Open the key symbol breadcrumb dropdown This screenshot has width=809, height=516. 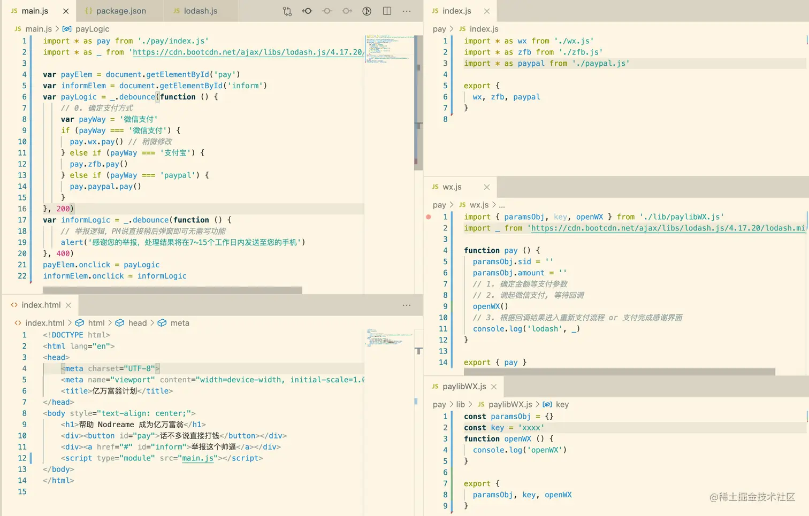coord(562,404)
